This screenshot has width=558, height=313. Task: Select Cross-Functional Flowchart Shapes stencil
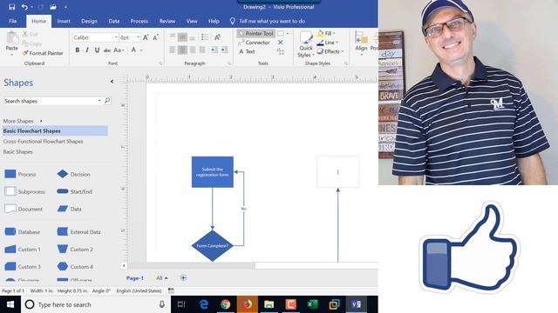(43, 141)
